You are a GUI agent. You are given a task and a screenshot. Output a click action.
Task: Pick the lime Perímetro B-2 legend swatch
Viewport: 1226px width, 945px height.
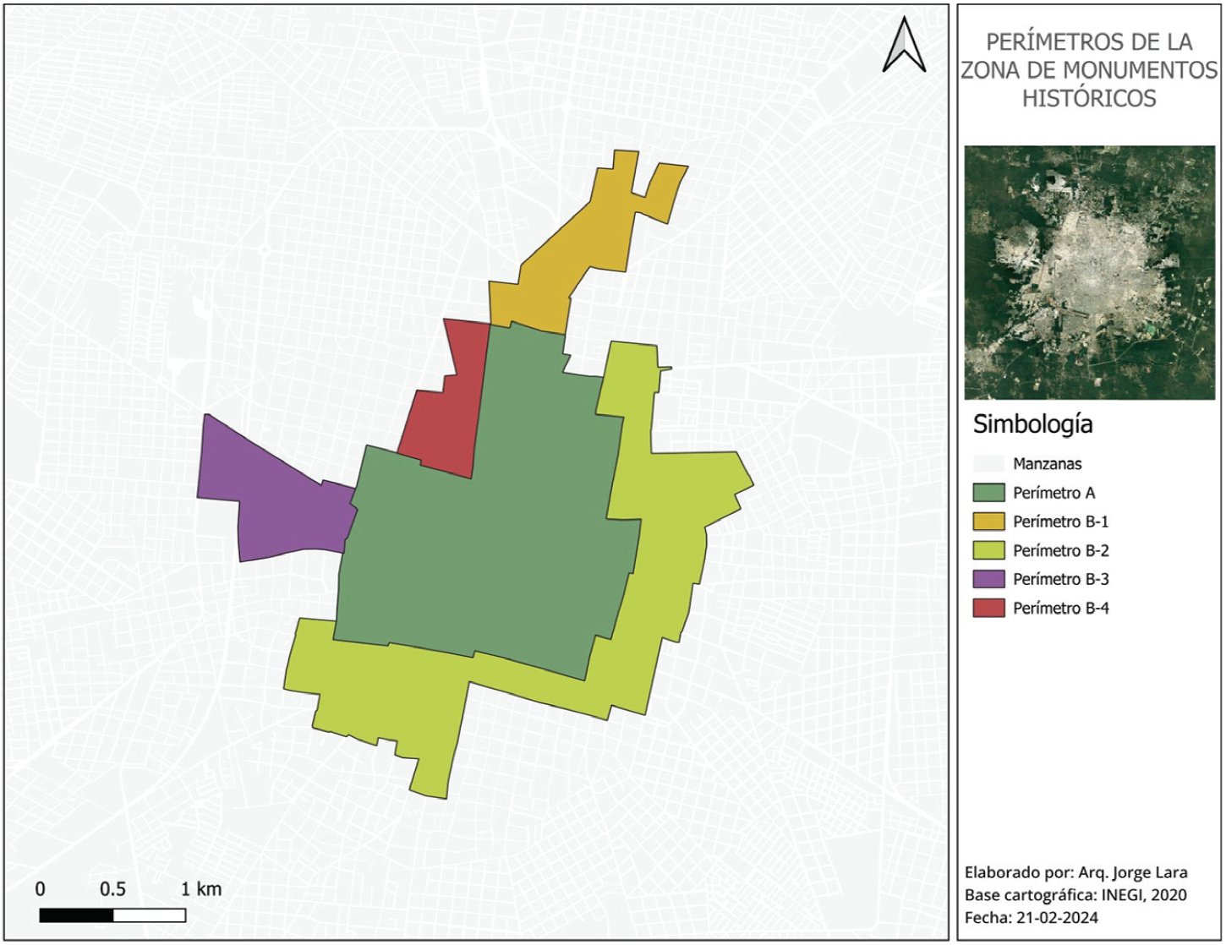point(988,550)
